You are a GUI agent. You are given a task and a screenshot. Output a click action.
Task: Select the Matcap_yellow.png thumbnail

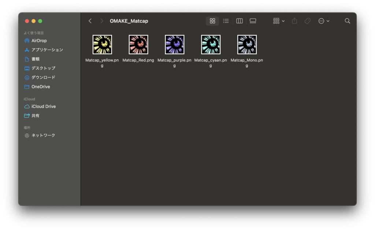pyautogui.click(x=102, y=44)
